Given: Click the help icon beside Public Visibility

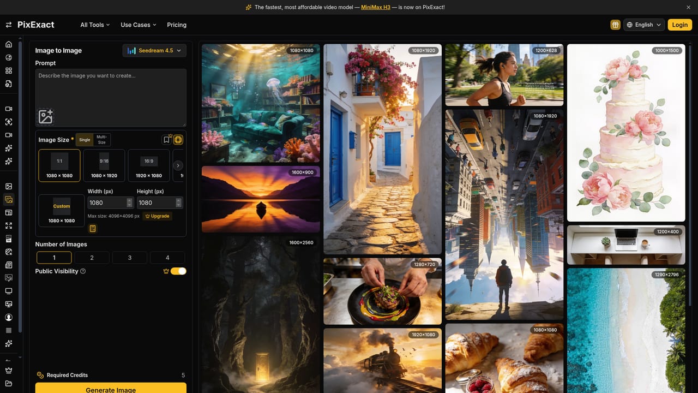Looking at the screenshot, I should click(x=83, y=271).
